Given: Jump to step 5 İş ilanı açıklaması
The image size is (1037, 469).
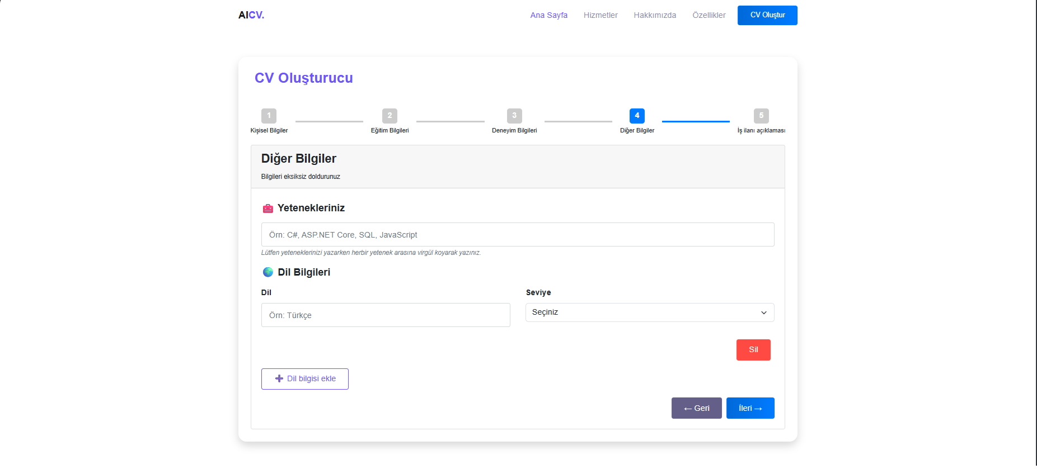Looking at the screenshot, I should (761, 116).
